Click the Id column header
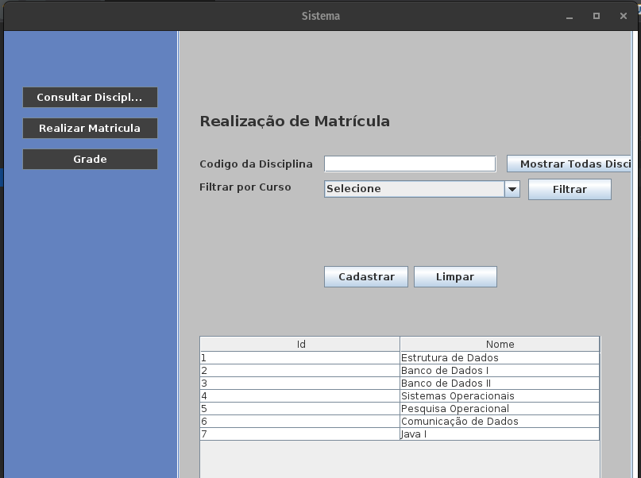This screenshot has width=641, height=478. click(x=299, y=344)
